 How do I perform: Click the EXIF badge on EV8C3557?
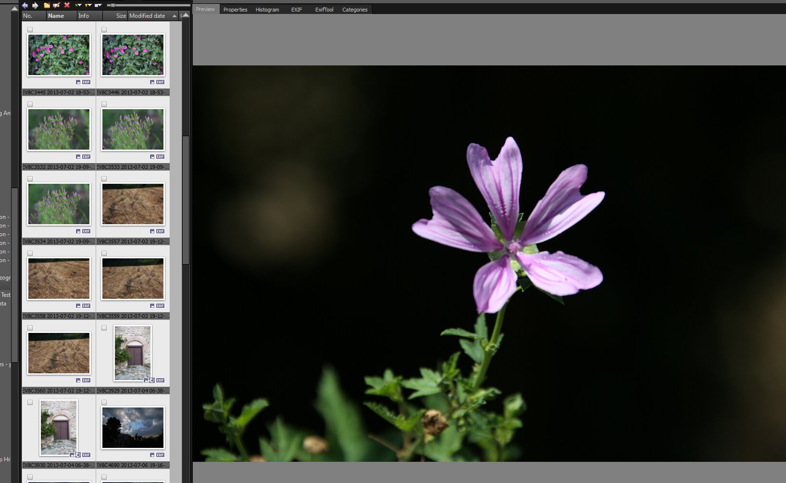tap(160, 231)
